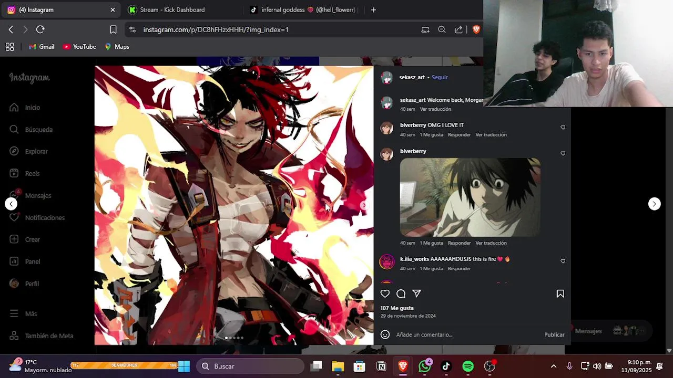Open Mensajes in the sidebar
This screenshot has height=378, width=673.
pos(30,195)
